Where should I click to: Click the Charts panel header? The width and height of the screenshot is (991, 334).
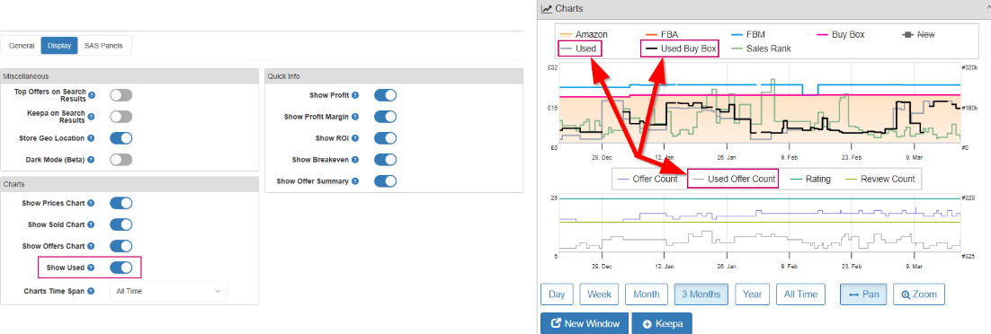763,9
